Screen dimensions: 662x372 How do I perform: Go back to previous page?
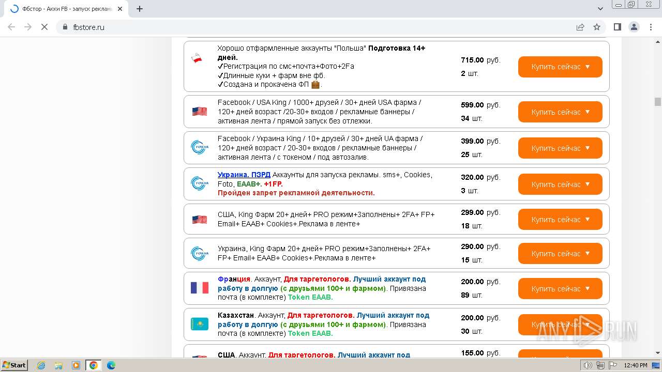(x=11, y=27)
